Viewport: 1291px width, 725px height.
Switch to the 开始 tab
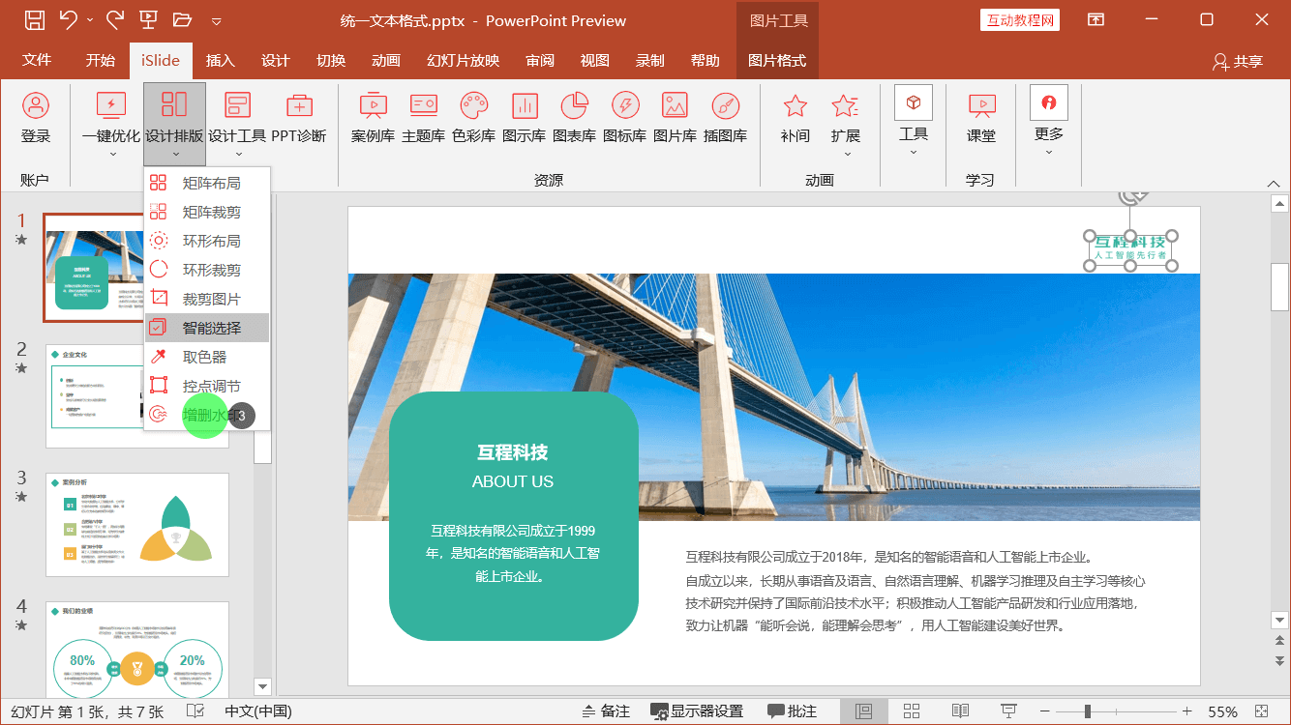click(101, 60)
